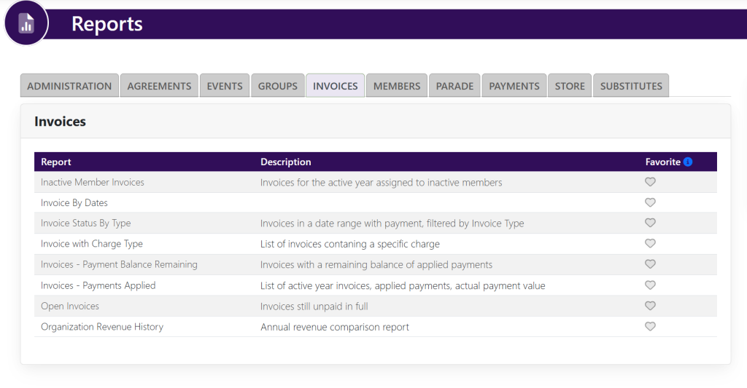The height and width of the screenshot is (388, 747).
Task: Favorite the Inactive Member Invoices report
Action: point(650,182)
